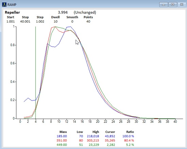Select the red mass 351.00 entry

[62, 140]
